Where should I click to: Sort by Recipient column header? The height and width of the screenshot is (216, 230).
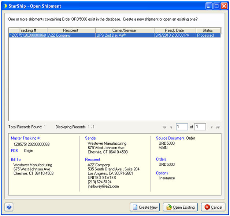[71, 30]
